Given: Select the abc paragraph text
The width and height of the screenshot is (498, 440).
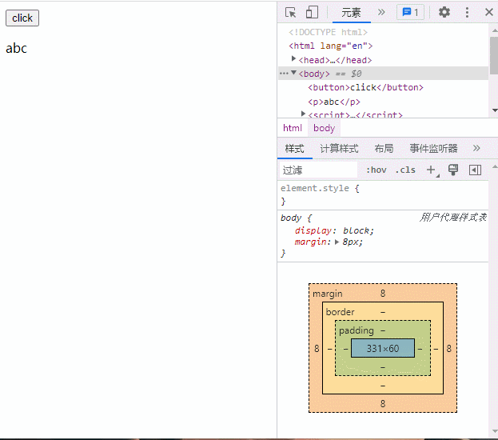Looking at the screenshot, I should point(17,48).
